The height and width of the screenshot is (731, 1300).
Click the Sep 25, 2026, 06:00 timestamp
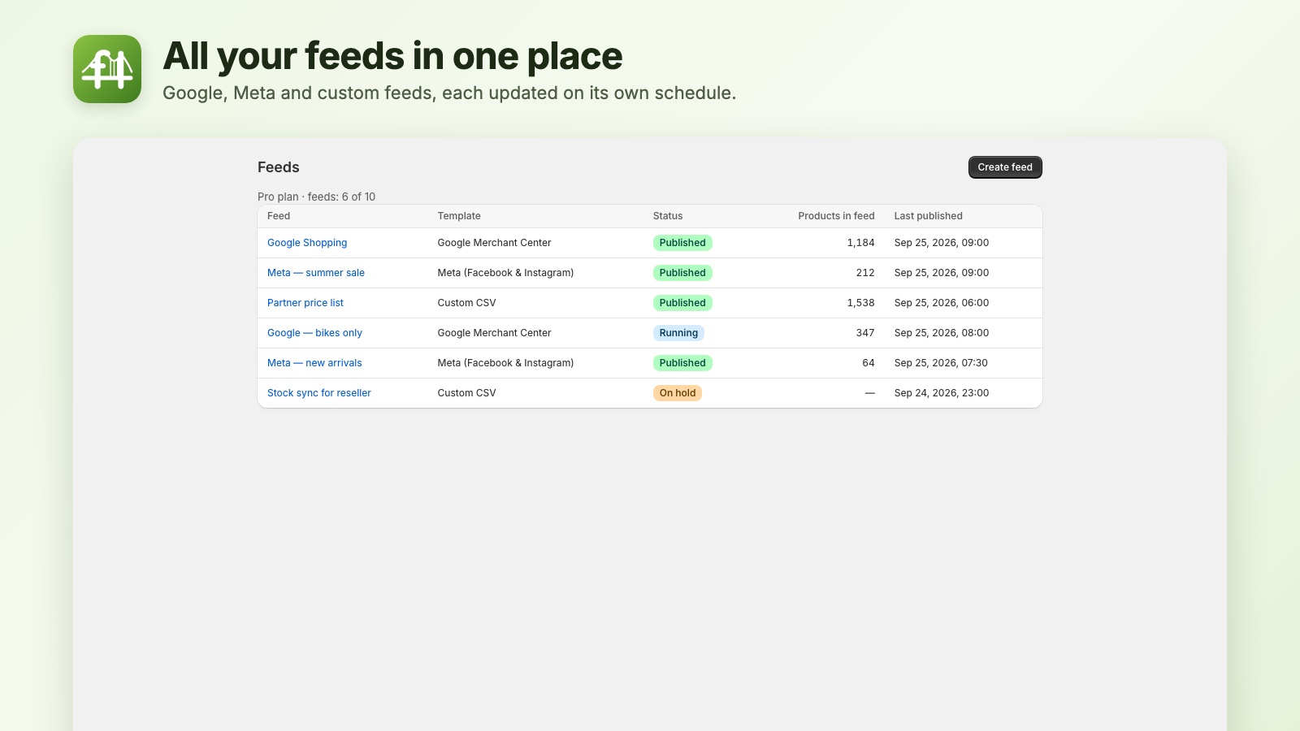click(942, 303)
